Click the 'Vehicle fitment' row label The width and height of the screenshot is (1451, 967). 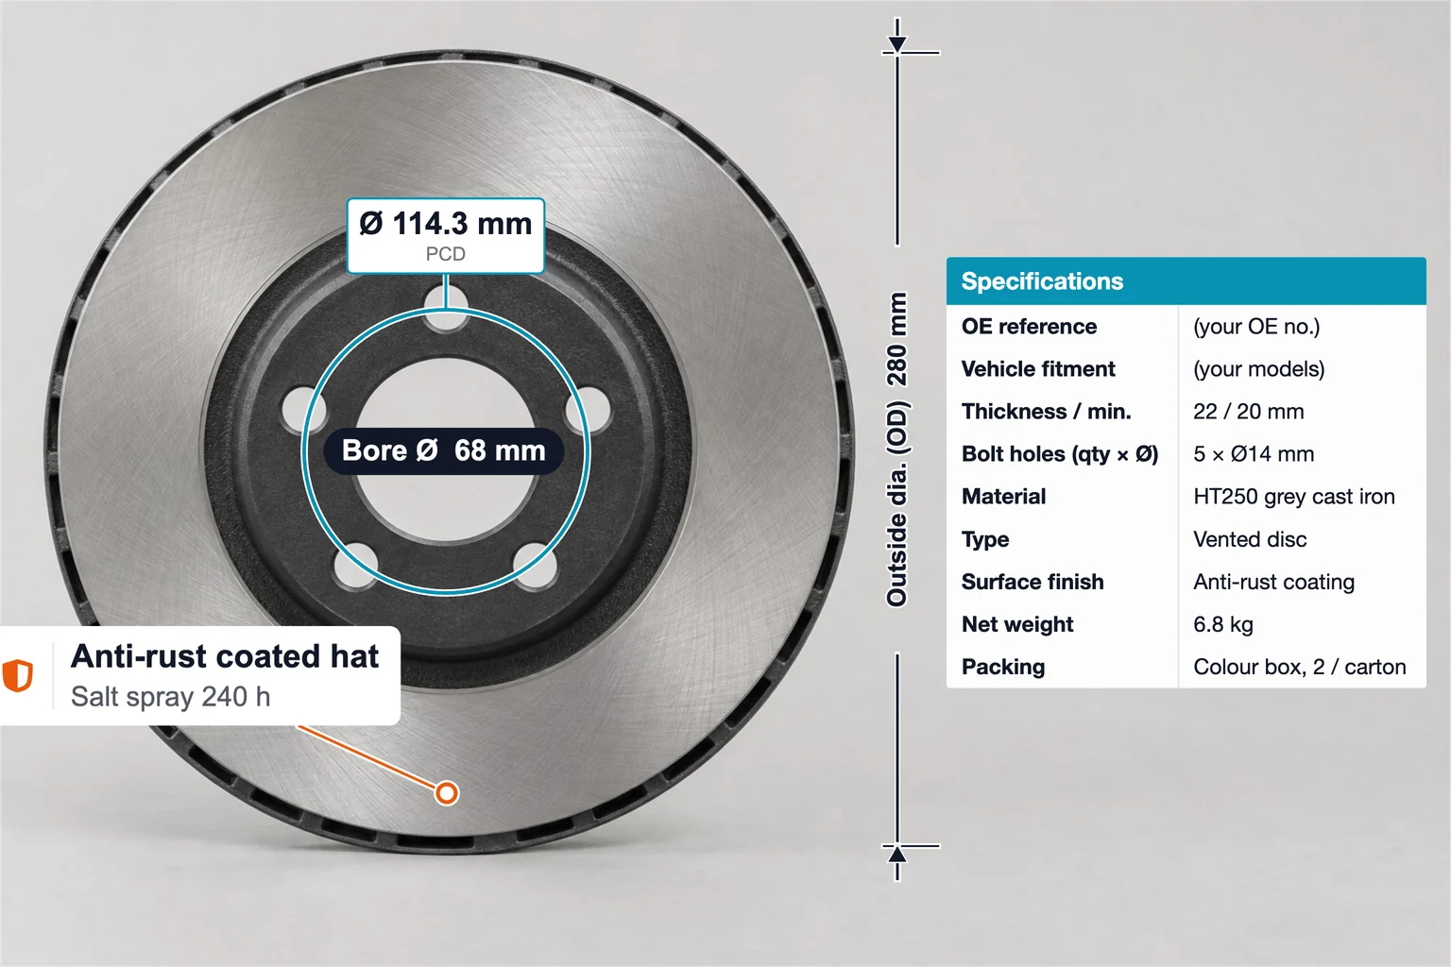pyautogui.click(x=1038, y=369)
